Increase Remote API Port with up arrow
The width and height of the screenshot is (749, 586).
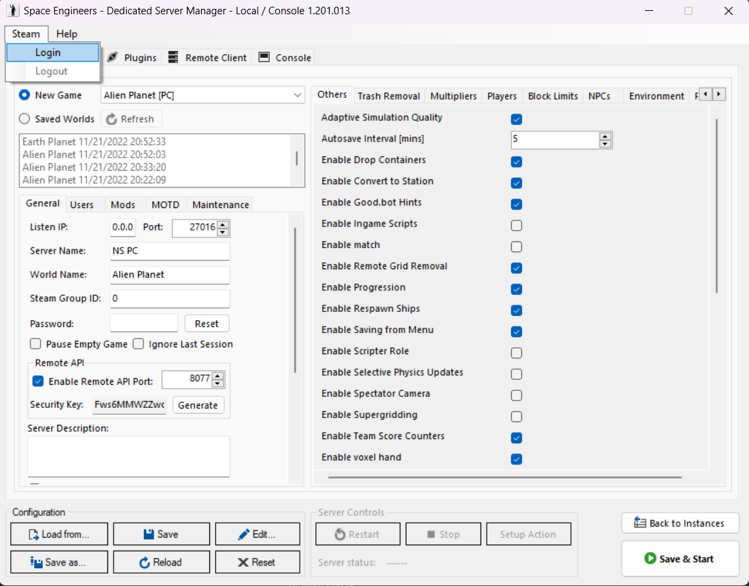[217, 376]
